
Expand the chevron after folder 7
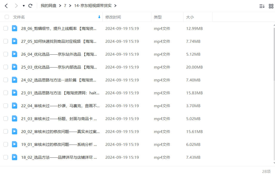[x=70, y=6]
